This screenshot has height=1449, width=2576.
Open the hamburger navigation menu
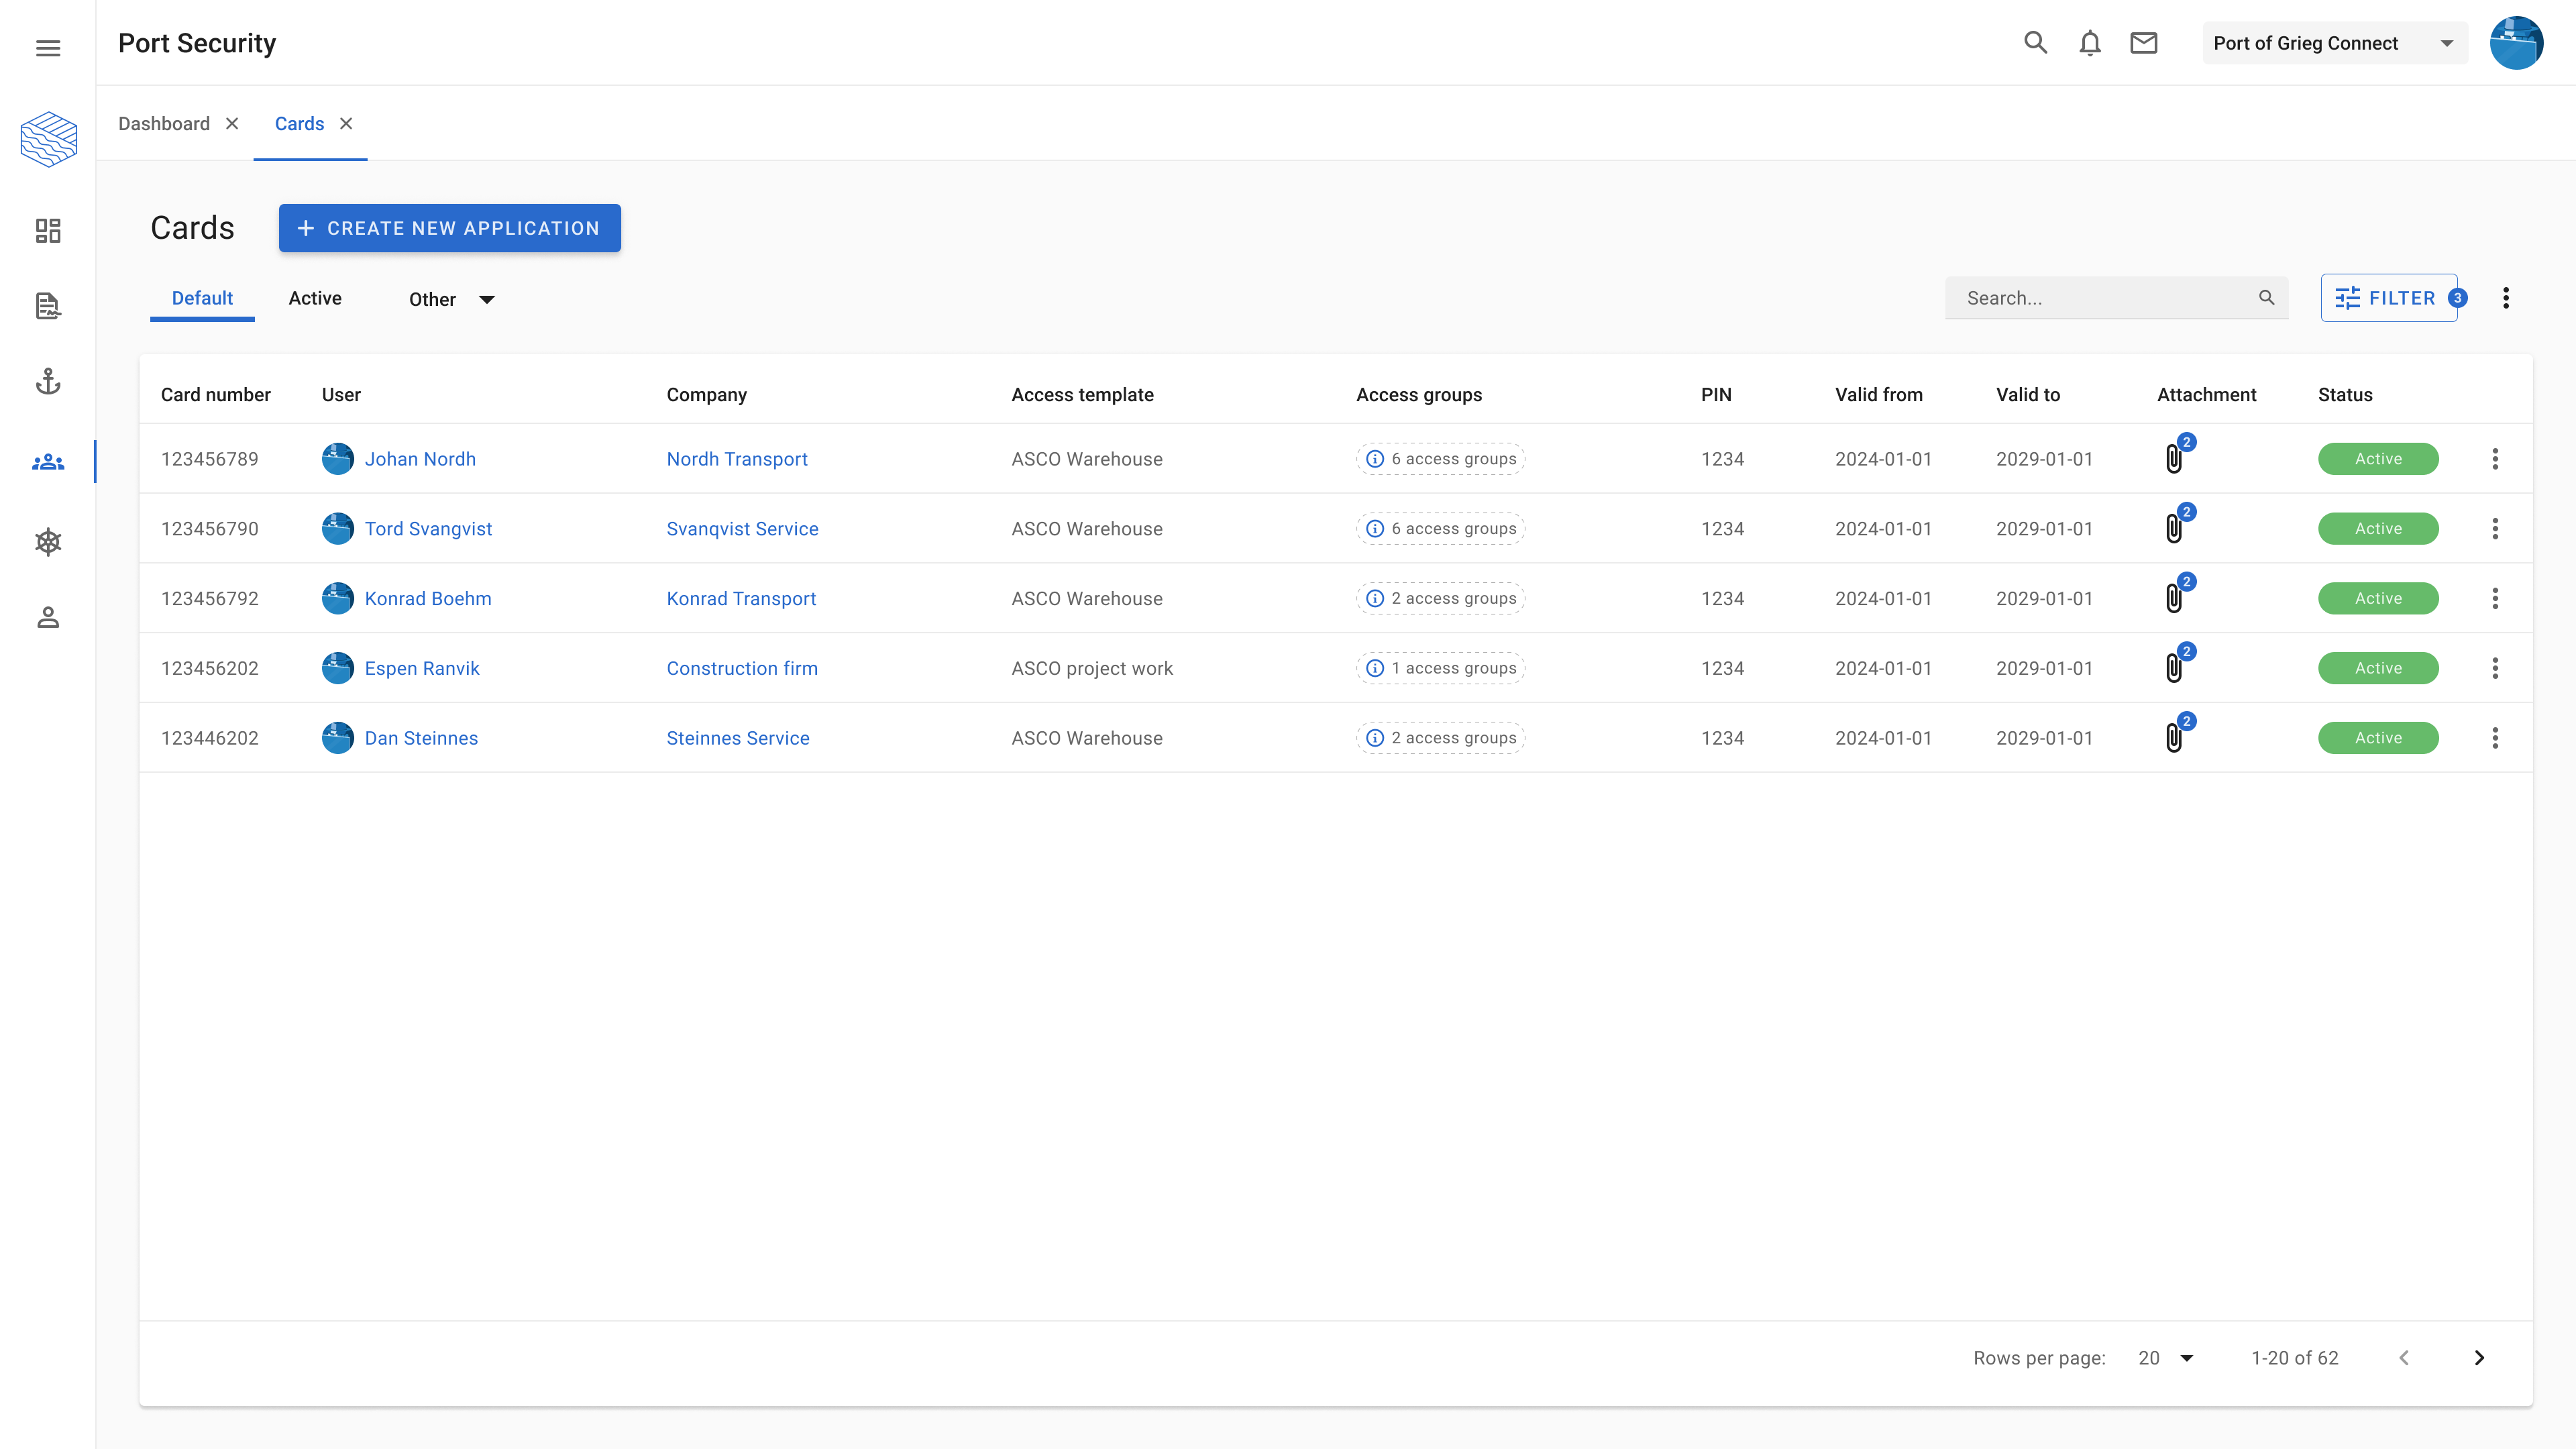point(48,48)
